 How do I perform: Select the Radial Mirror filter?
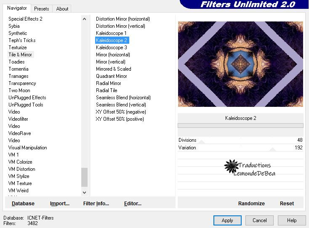coord(108,83)
